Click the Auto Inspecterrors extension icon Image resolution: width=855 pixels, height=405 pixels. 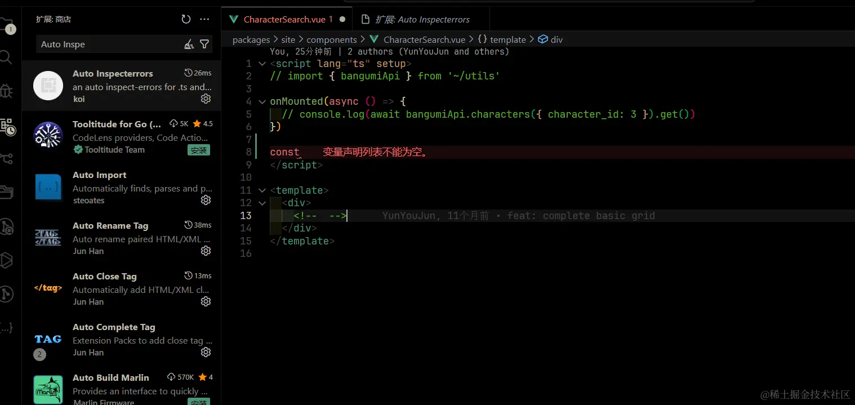48,86
